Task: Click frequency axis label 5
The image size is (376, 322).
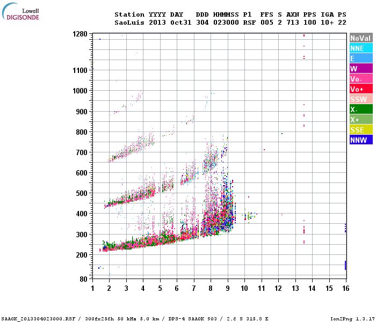Action: pos(160,288)
